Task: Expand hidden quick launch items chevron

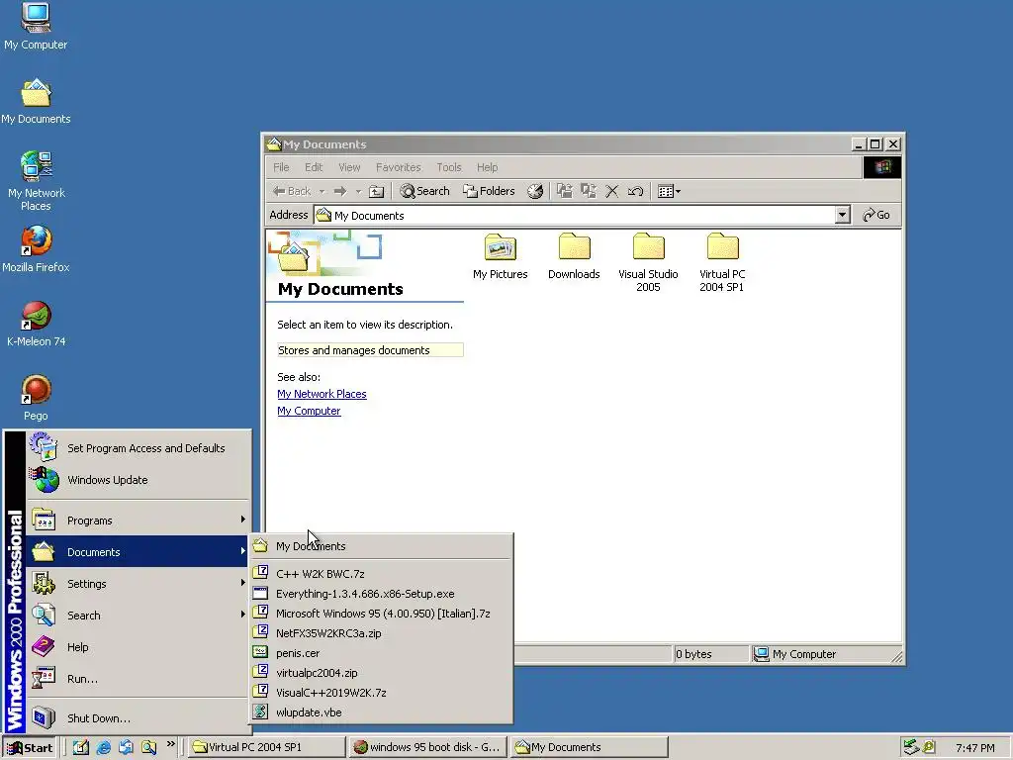Action: 170,744
